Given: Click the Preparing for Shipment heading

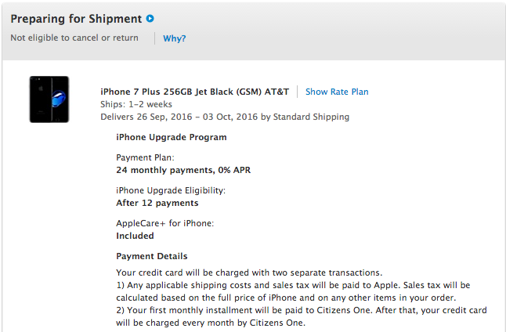Looking at the screenshot, I should coord(76,19).
